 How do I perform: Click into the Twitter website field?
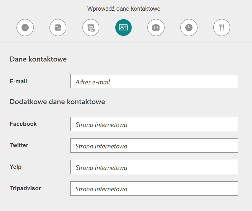pyautogui.click(x=154, y=146)
